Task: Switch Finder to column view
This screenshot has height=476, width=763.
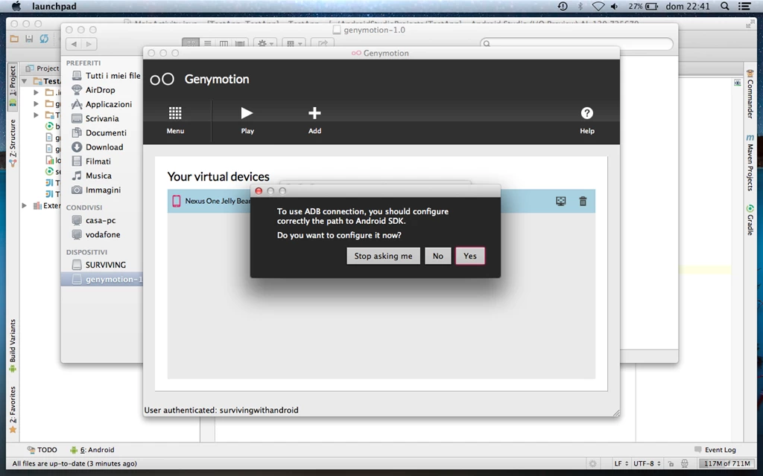Action: 224,44
